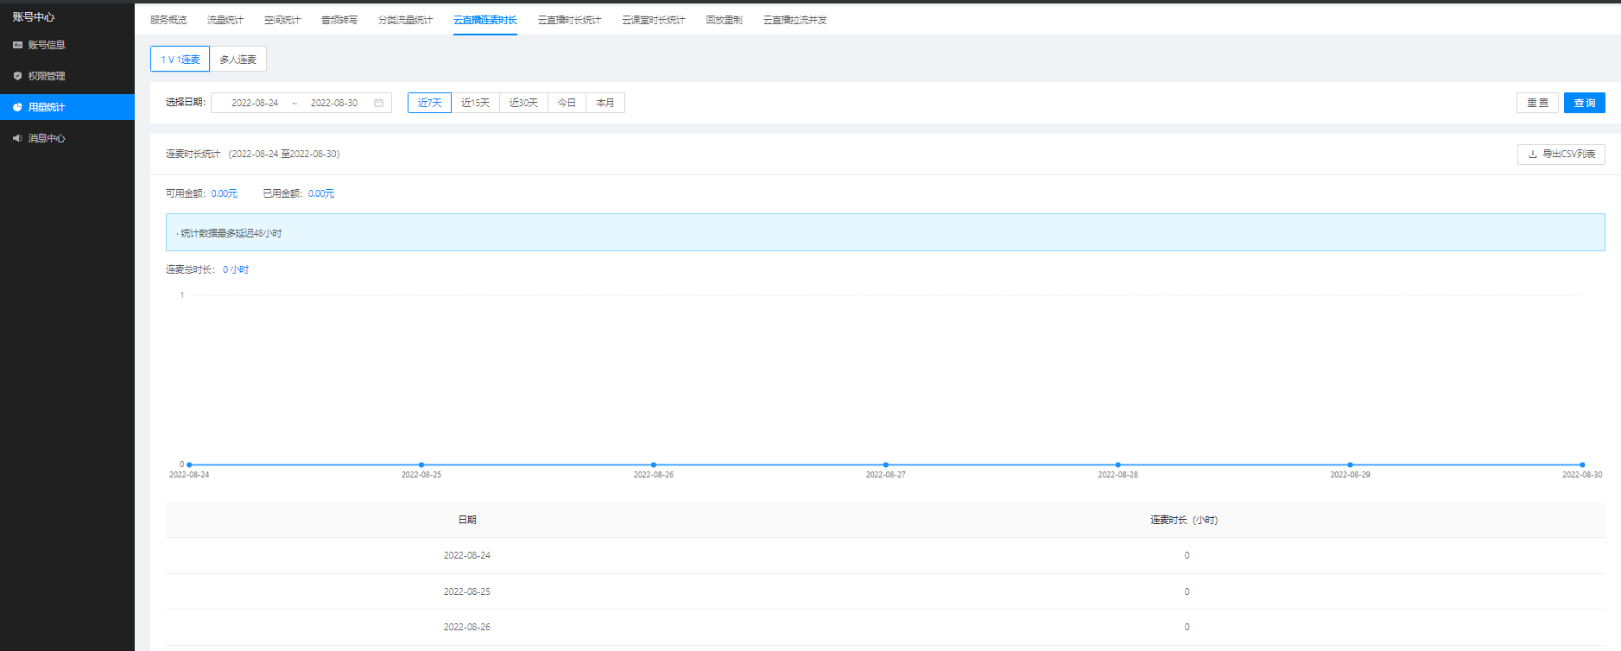Click the 权限管理 shield icon
1621x651 pixels.
tap(17, 76)
